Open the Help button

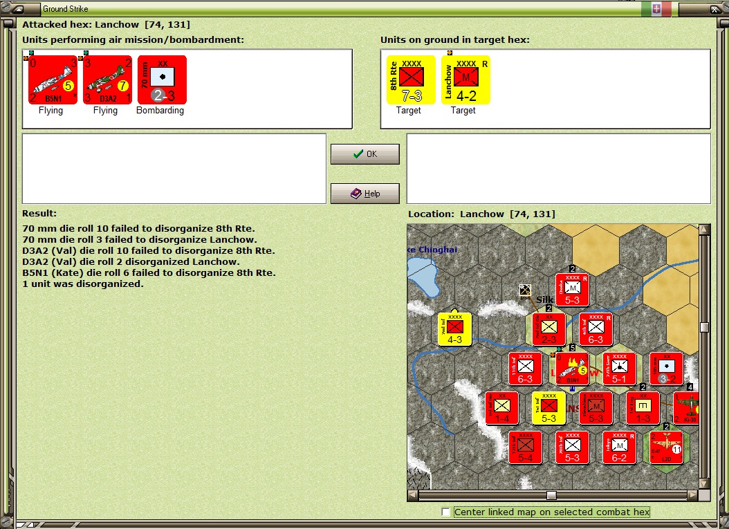365,194
